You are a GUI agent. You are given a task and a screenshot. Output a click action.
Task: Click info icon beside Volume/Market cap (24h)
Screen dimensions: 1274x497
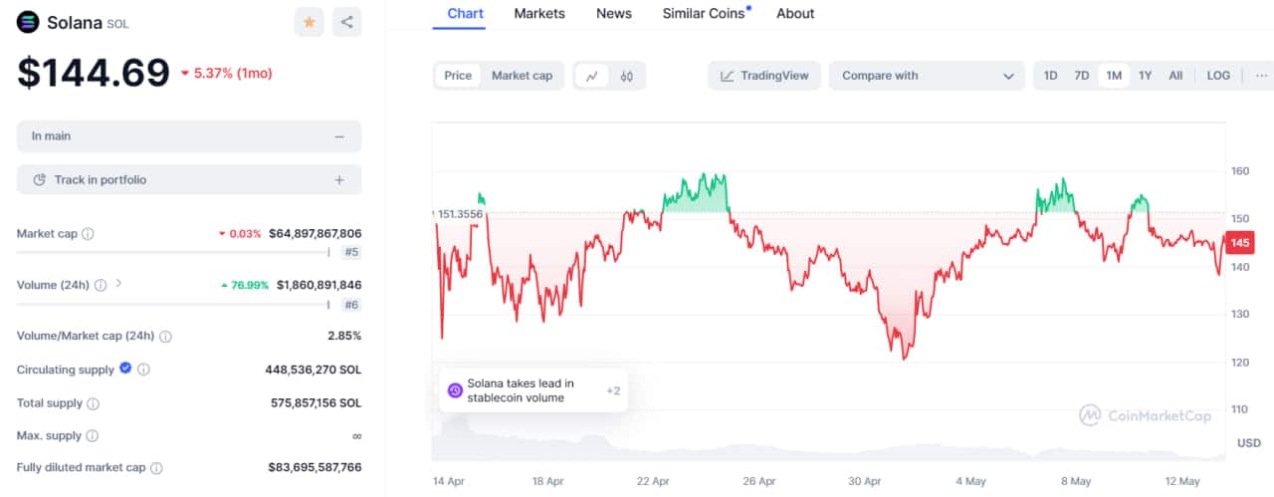(165, 337)
